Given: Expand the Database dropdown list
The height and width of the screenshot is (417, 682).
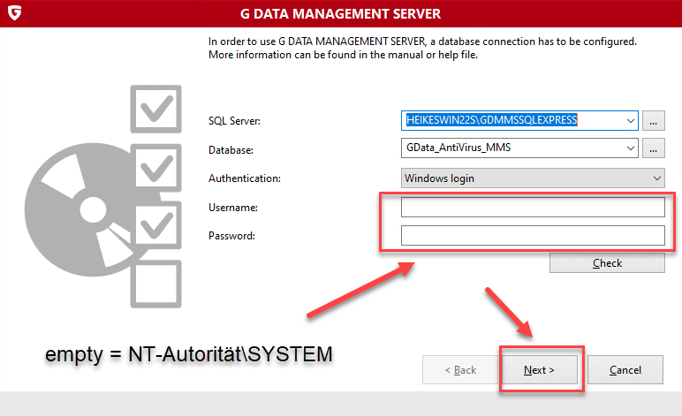Looking at the screenshot, I should click(x=630, y=148).
